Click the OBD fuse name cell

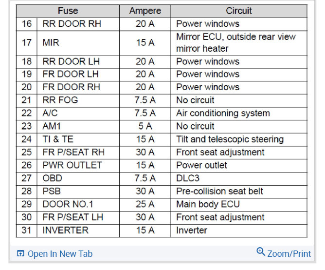53,178
